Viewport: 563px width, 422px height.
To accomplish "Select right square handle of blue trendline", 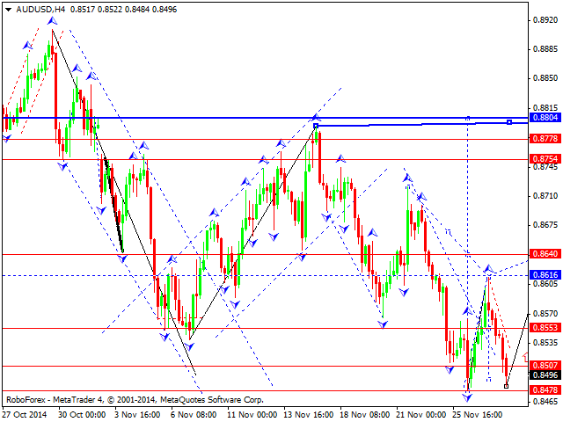I will pos(509,122).
